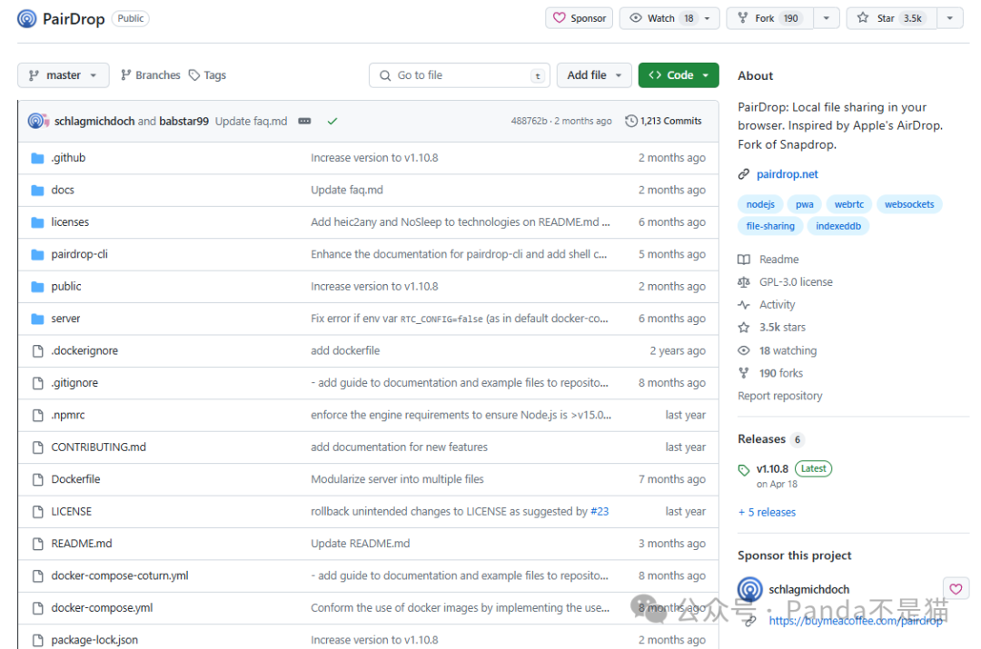
Task: Open the v1.10.8 latest release
Action: pyautogui.click(x=772, y=469)
